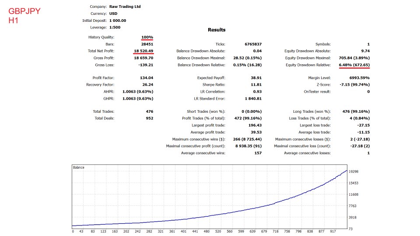Click the red GBPJPY H1 label

tap(24, 16)
